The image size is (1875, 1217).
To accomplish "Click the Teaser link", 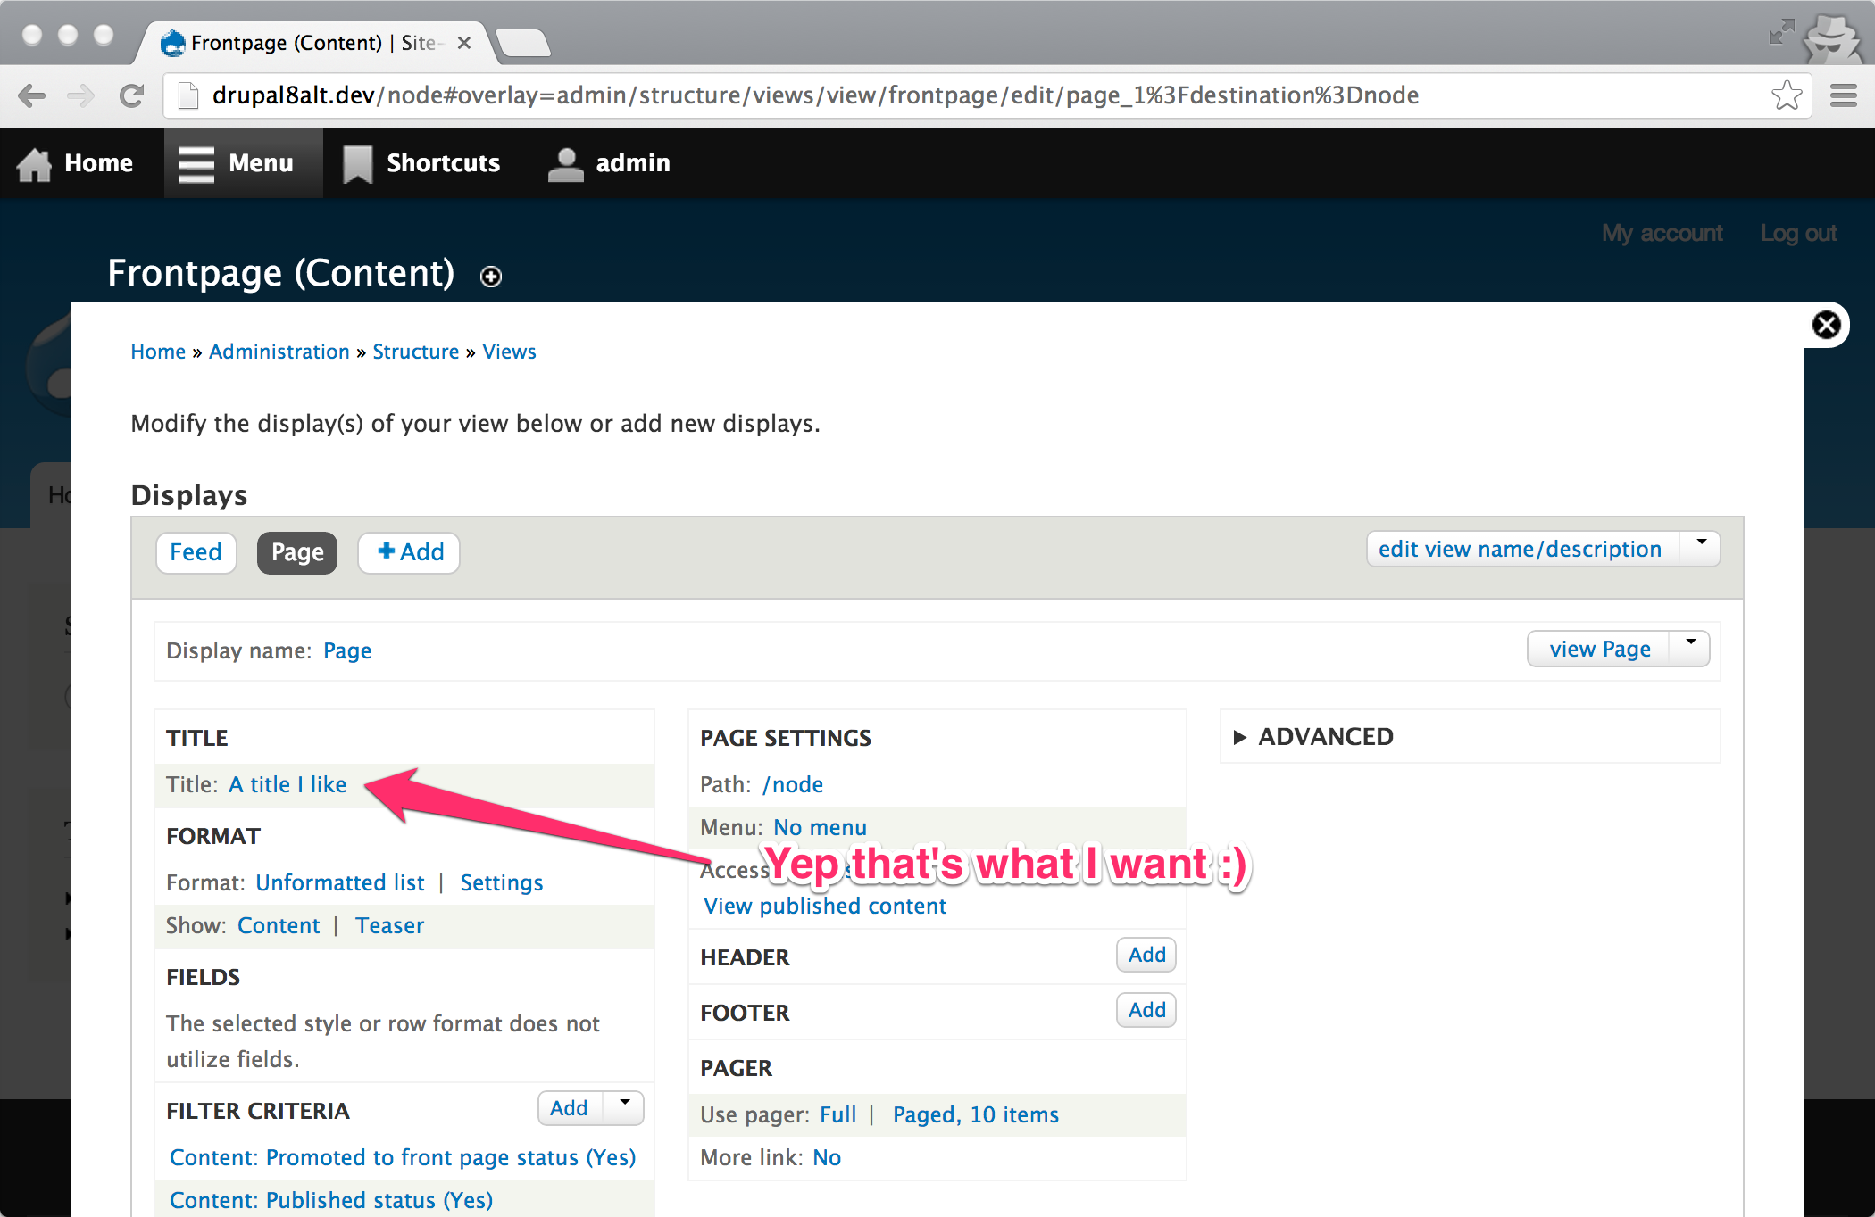I will point(389,925).
